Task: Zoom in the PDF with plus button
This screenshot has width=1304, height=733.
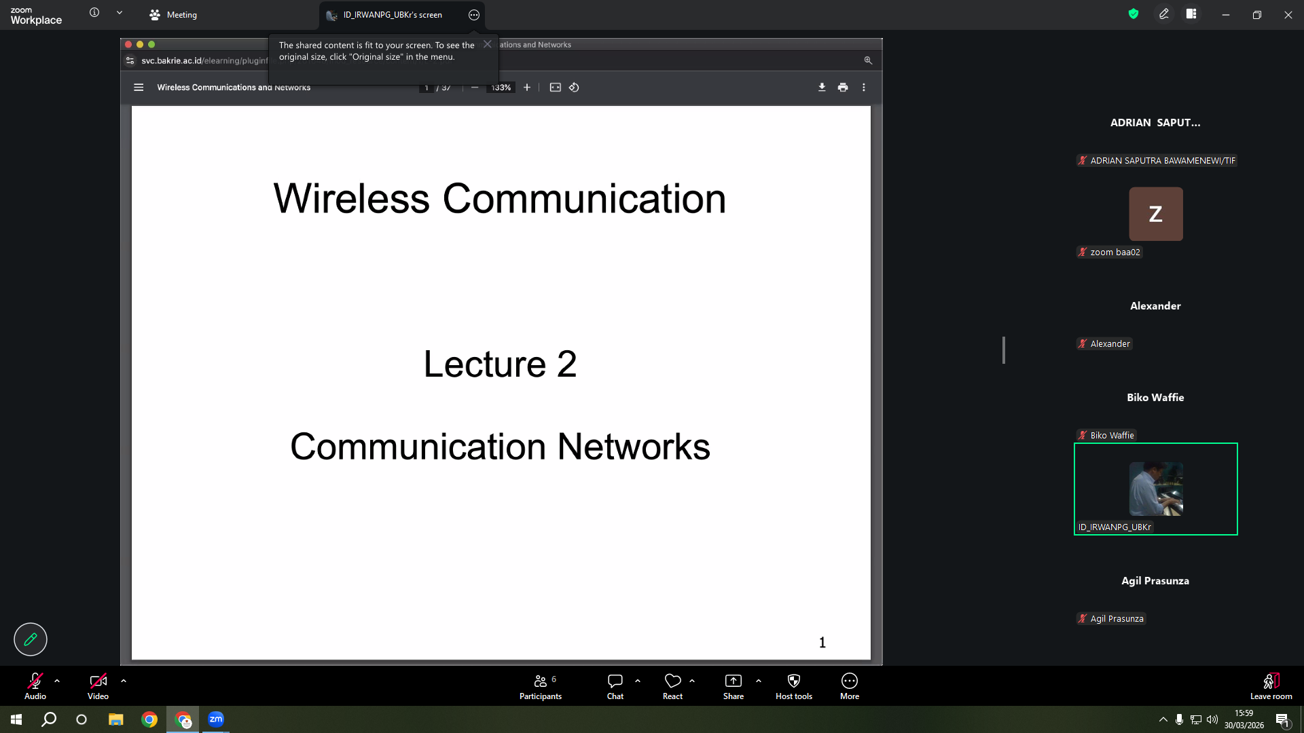Action: tap(527, 88)
